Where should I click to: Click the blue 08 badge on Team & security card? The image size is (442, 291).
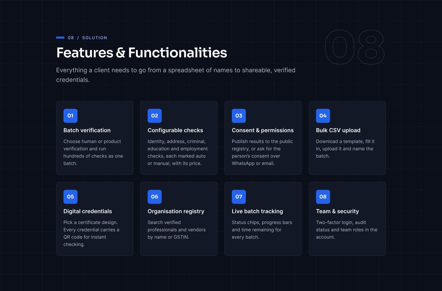pyautogui.click(x=323, y=197)
